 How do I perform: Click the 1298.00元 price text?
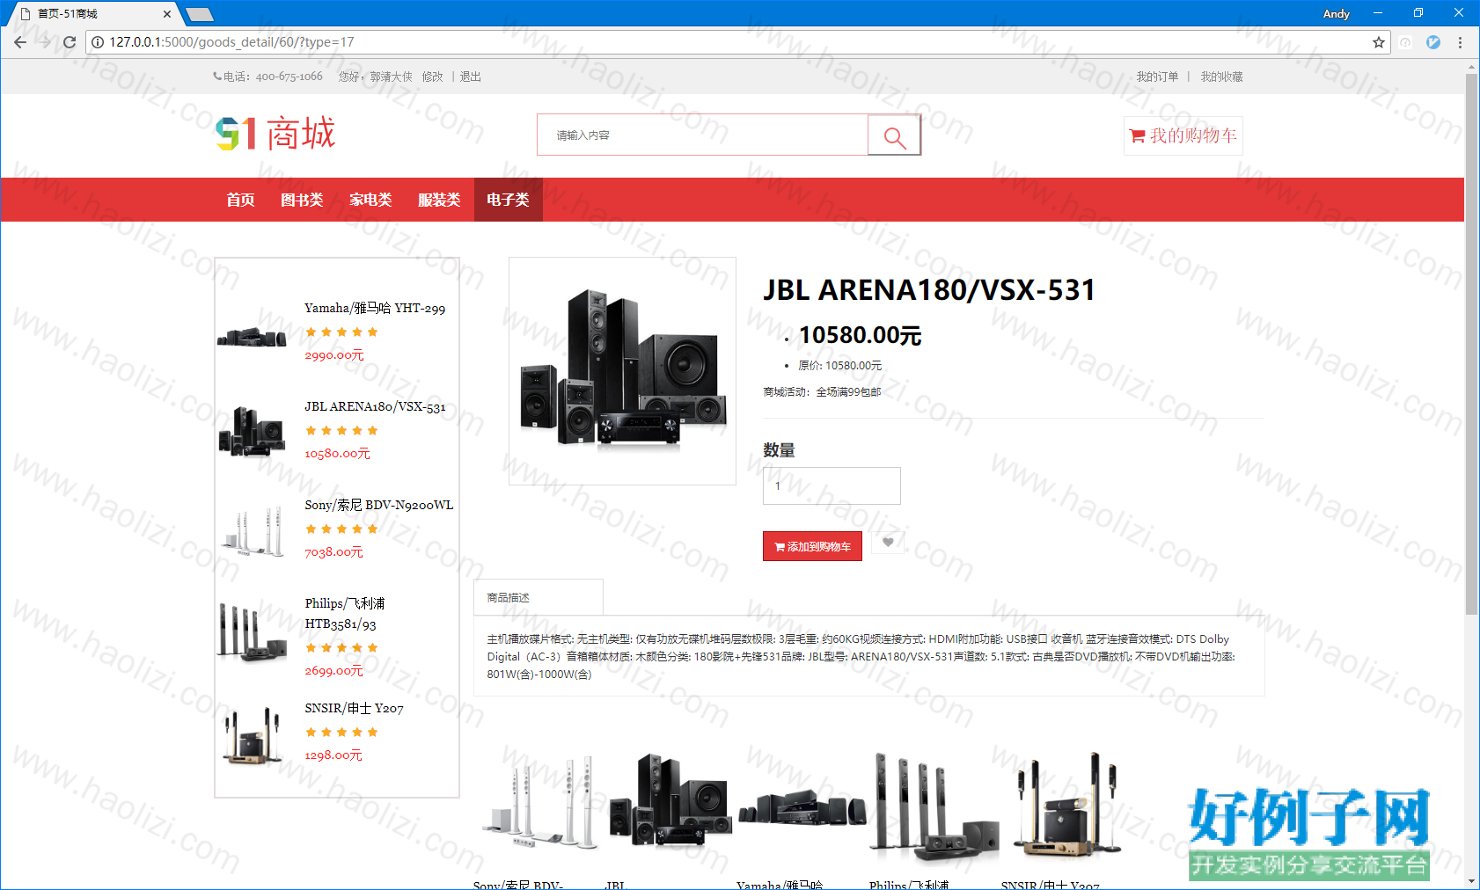click(333, 755)
